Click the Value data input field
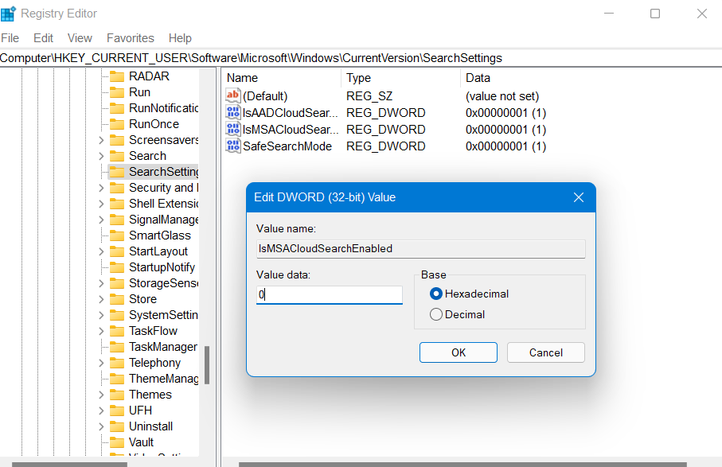This screenshot has width=722, height=467. click(x=330, y=294)
